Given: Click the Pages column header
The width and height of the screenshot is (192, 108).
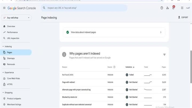Looking at the screenshot, I should pos(164,67).
